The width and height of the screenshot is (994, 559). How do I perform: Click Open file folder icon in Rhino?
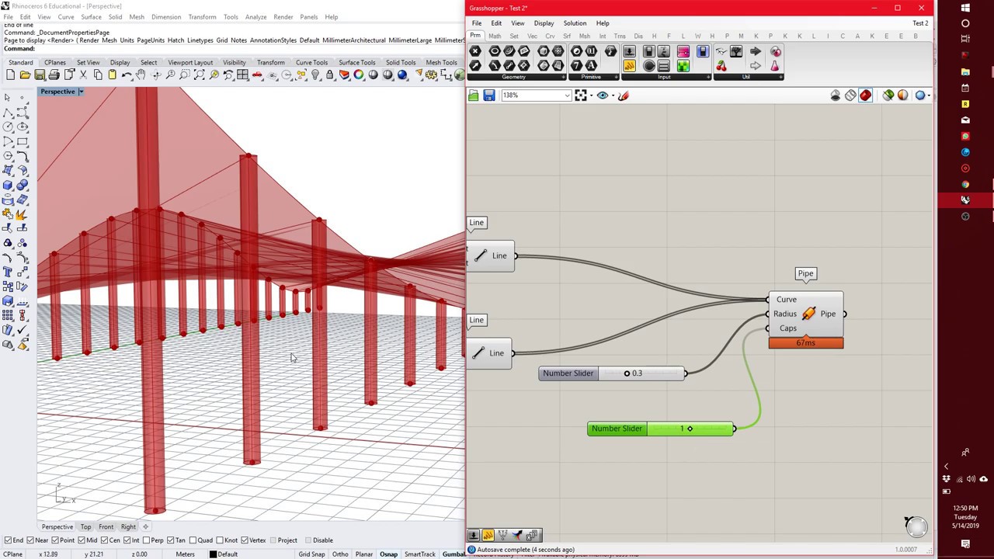pyautogui.click(x=25, y=75)
